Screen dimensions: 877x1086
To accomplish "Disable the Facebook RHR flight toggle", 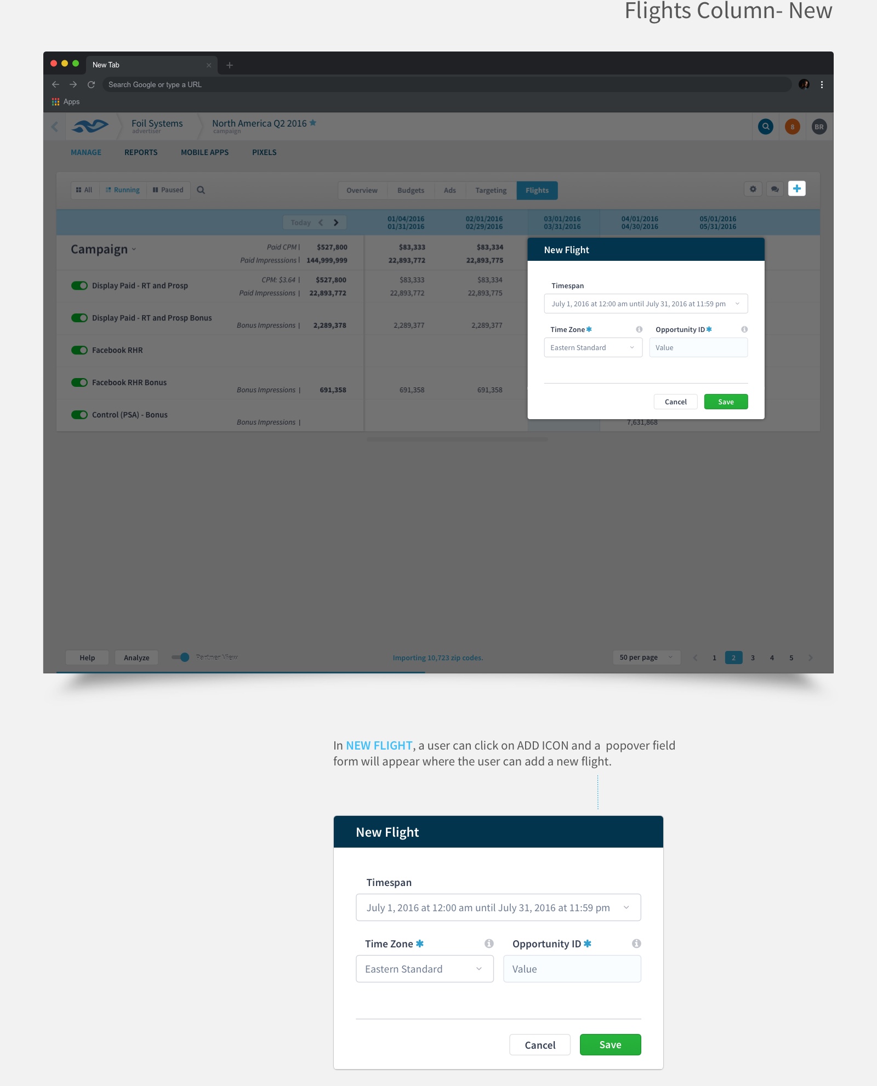I will click(79, 350).
